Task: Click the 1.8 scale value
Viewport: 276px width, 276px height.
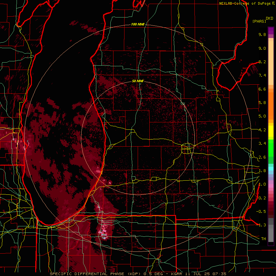Action: pos(262,171)
